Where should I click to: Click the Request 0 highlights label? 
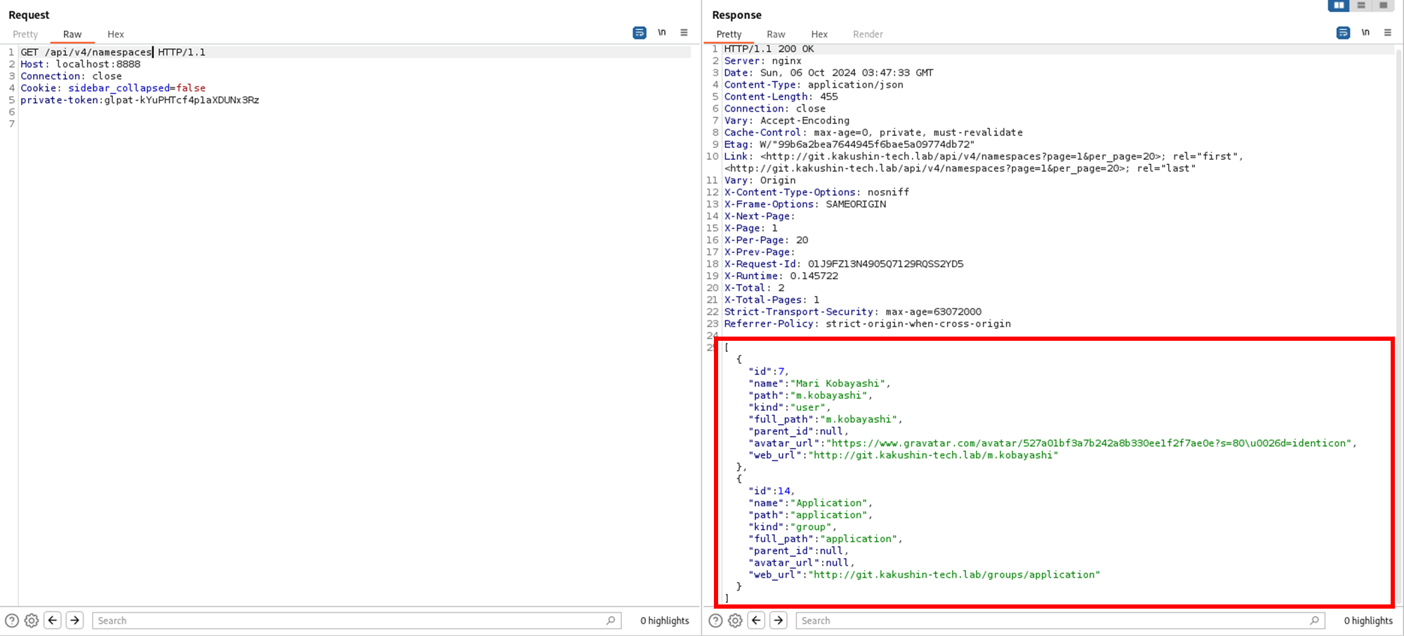coord(665,621)
